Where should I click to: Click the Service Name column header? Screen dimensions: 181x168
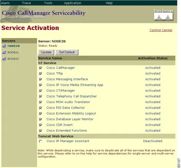[x=50, y=58]
